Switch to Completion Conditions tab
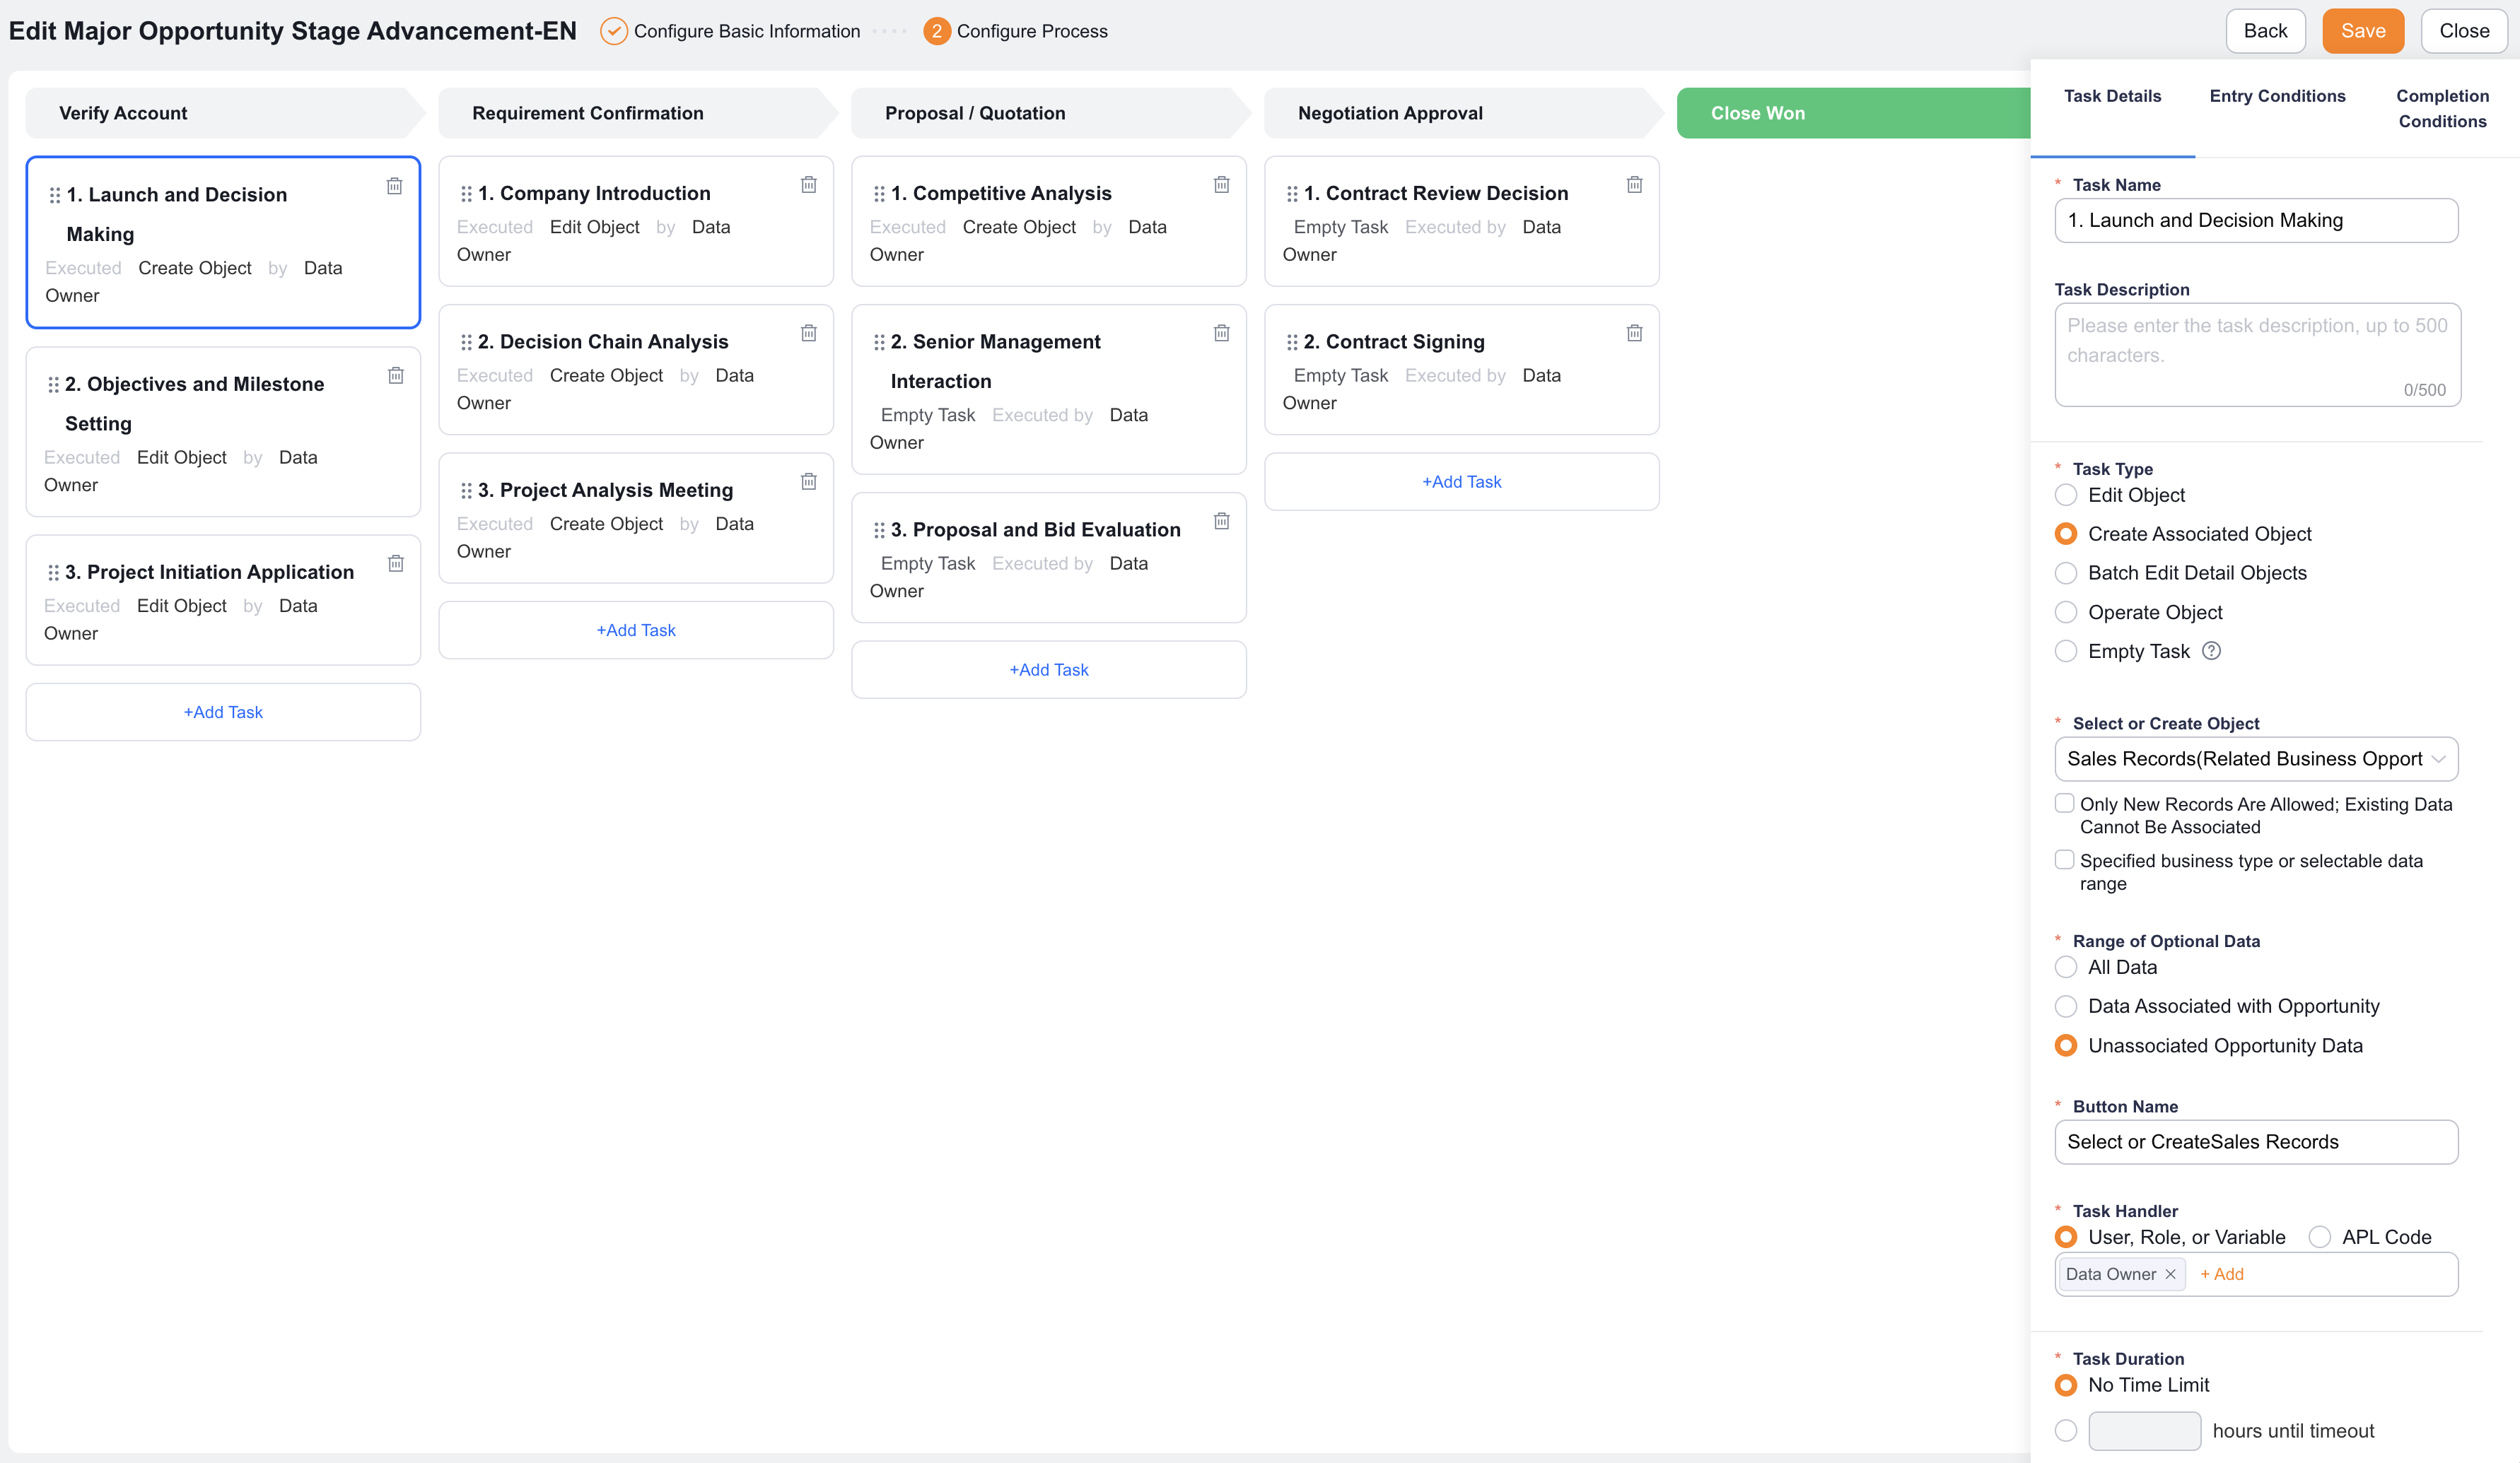The width and height of the screenshot is (2520, 1463). pos(2442,108)
